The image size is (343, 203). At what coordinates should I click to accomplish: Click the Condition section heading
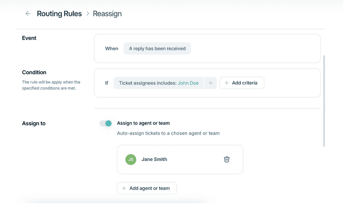(x=34, y=72)
